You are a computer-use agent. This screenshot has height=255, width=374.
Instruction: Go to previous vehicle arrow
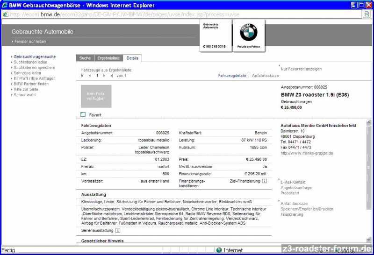point(90,76)
